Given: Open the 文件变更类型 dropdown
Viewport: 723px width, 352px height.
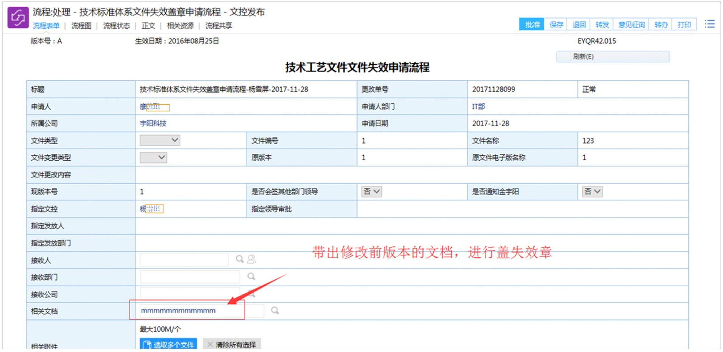Looking at the screenshot, I should [x=153, y=157].
